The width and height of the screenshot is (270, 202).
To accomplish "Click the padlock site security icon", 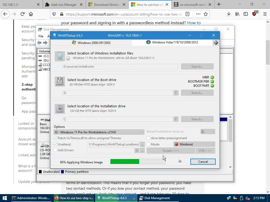I will pos(62,14).
